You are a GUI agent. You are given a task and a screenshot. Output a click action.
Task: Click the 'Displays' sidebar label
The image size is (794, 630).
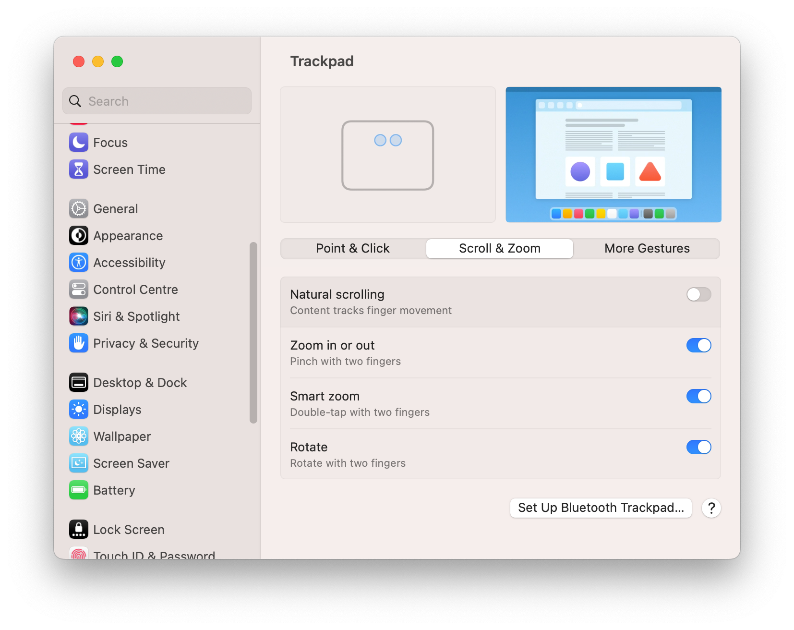point(117,410)
